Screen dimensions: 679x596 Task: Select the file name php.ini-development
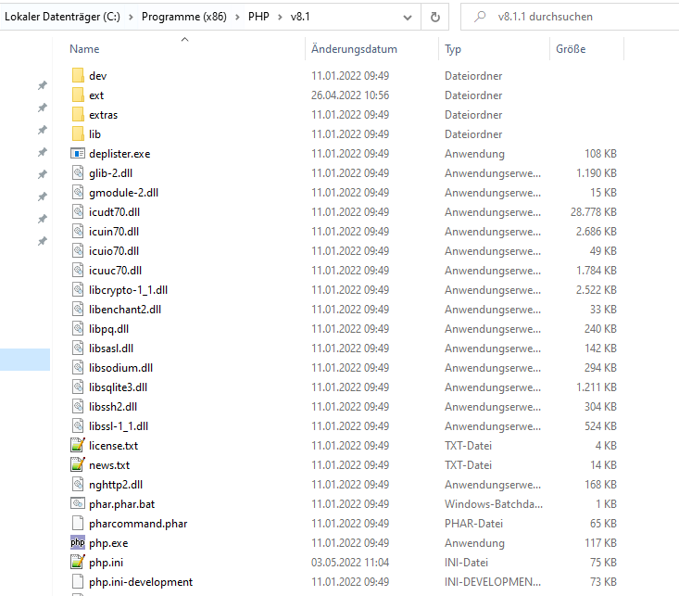tap(141, 582)
